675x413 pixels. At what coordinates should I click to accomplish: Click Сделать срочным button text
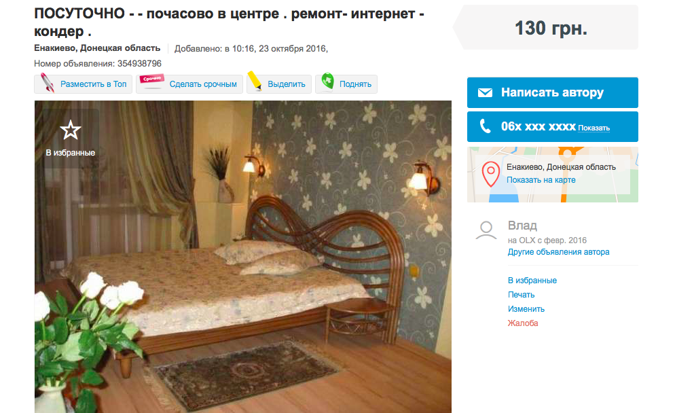point(203,84)
